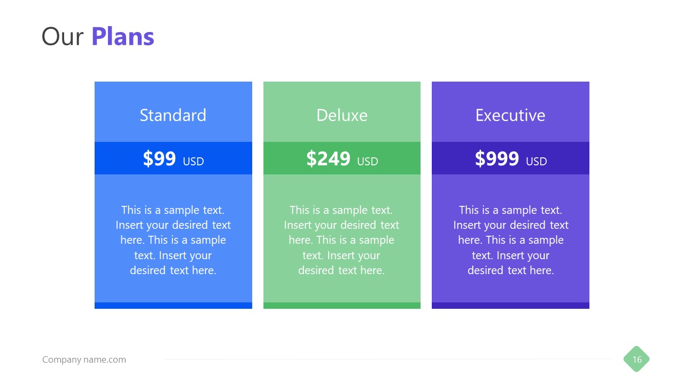Select the Executive plan heading
Screen dimensions: 684x384
[510, 115]
